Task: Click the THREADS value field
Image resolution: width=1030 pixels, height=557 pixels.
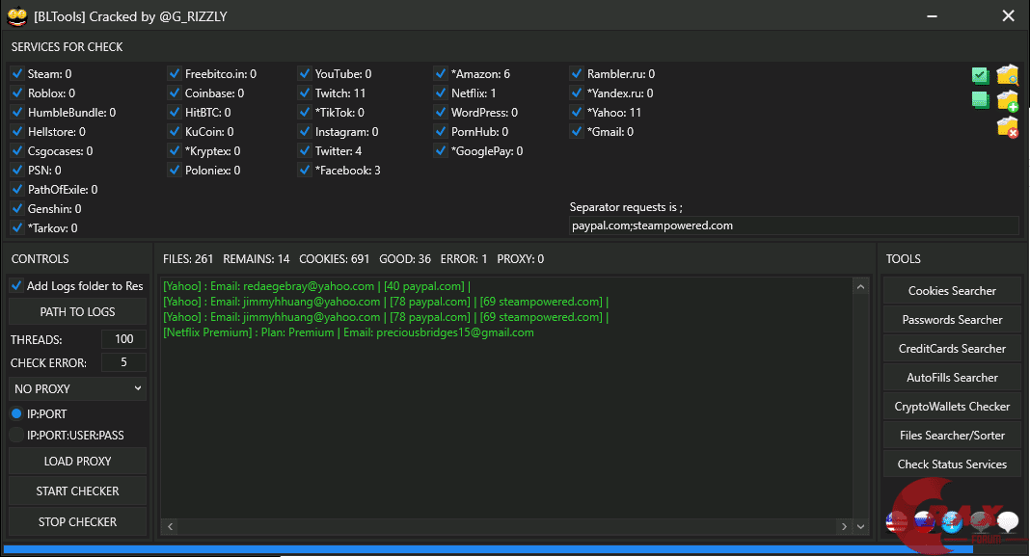Action: (124, 339)
